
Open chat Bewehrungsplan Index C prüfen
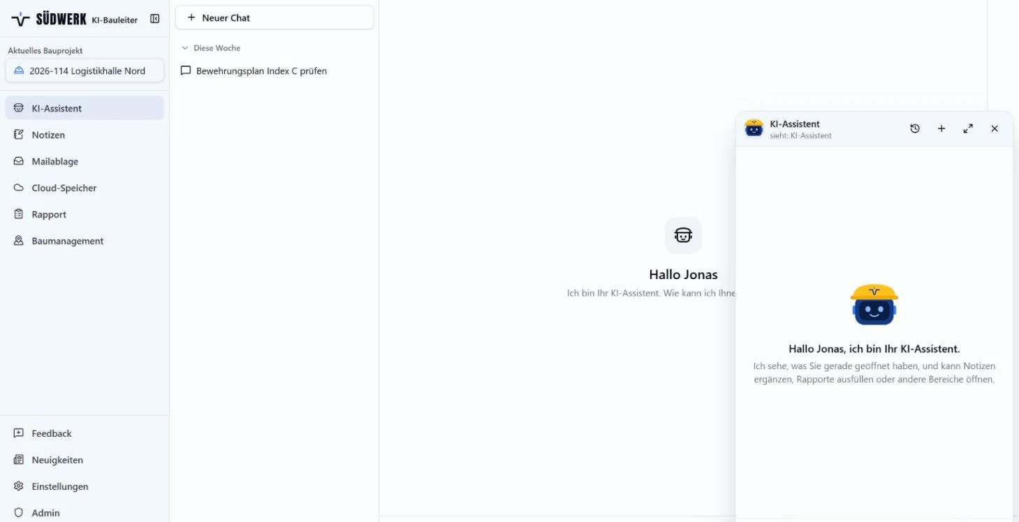[x=274, y=70]
